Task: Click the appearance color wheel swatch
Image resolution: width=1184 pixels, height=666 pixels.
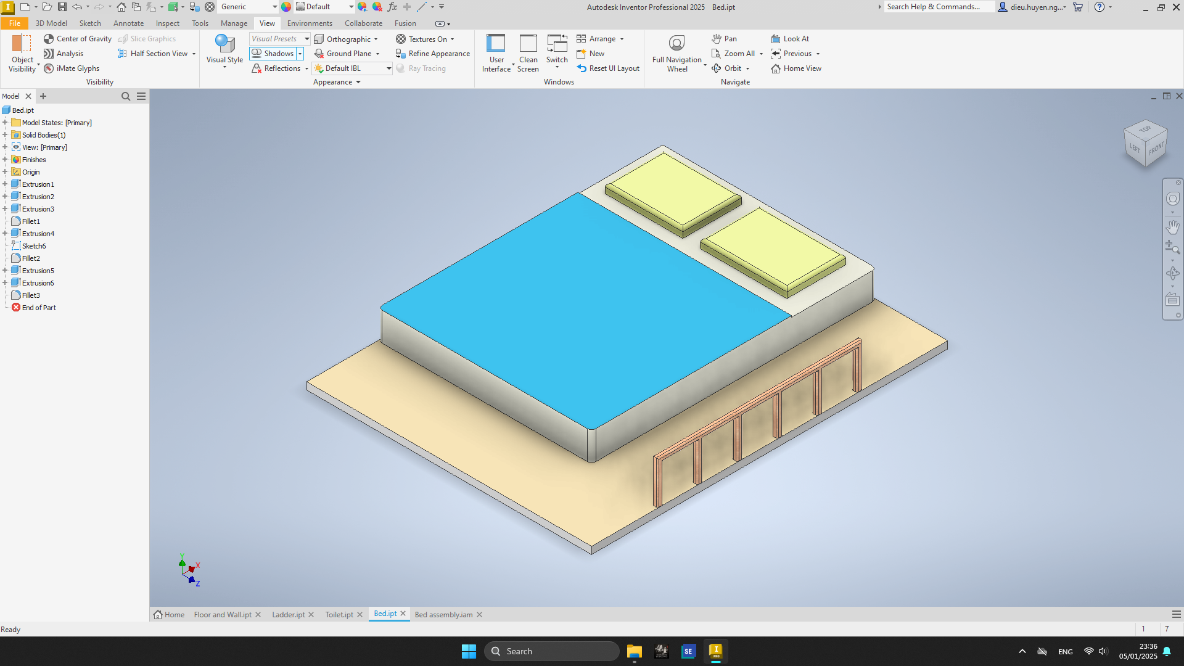Action: 286,7
